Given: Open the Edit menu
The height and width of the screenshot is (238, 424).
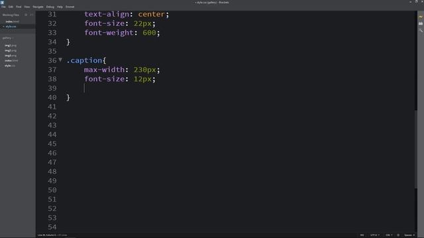Looking at the screenshot, I should click(11, 7).
